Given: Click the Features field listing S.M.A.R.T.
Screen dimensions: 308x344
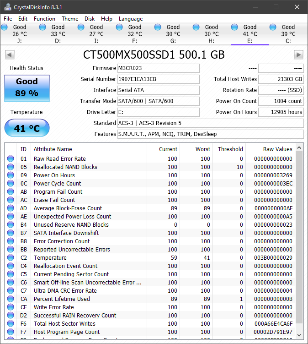Looking at the screenshot, I should (211, 134).
